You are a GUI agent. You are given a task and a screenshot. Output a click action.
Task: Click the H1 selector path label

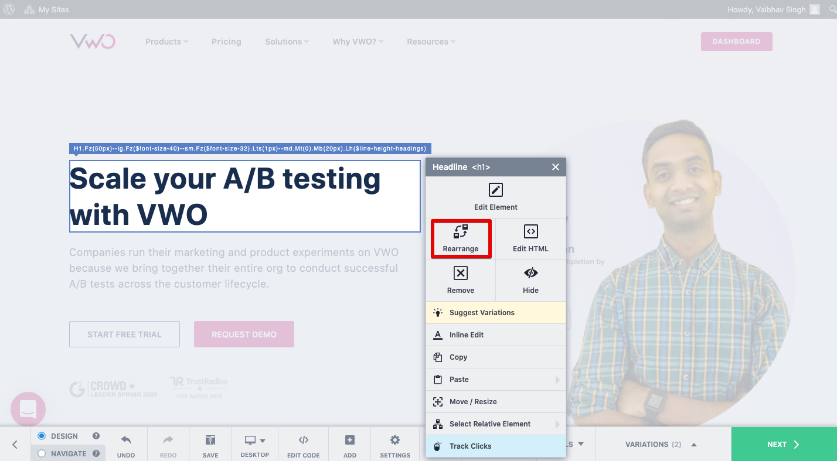point(250,149)
